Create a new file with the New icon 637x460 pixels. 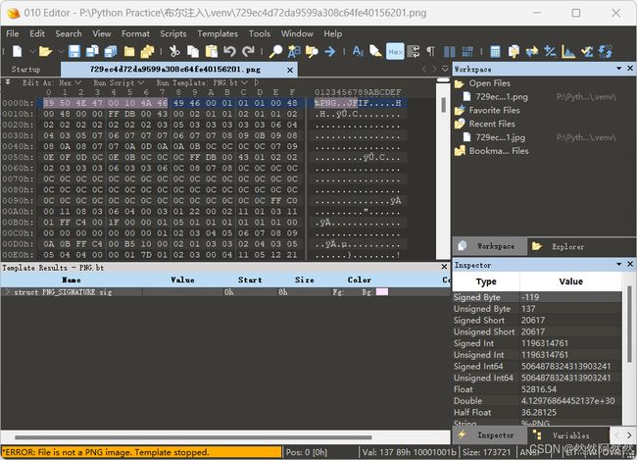[x=17, y=51]
